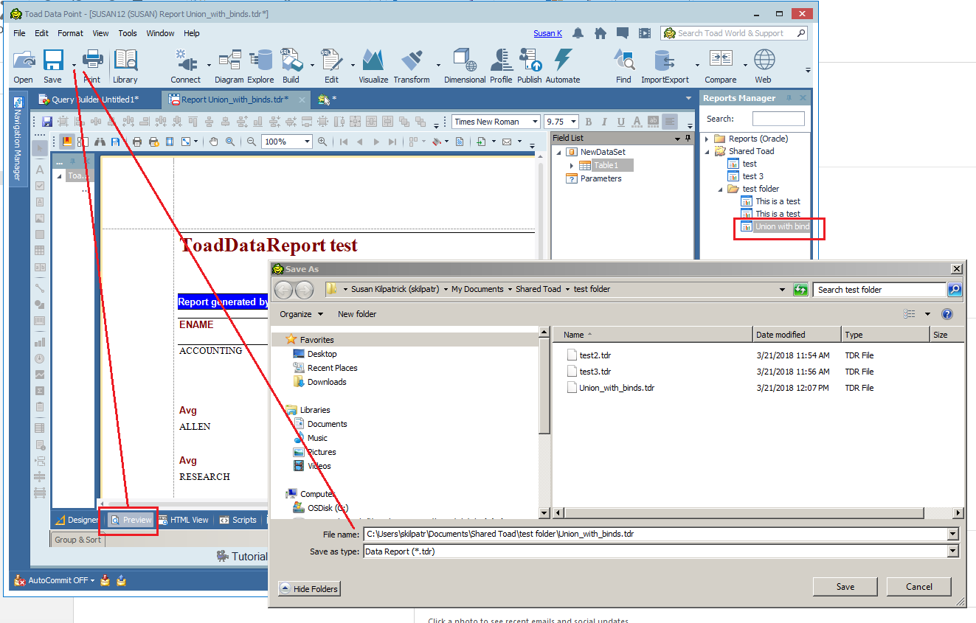Click the Compare tool icon
This screenshot has height=623, width=976.
(x=720, y=66)
